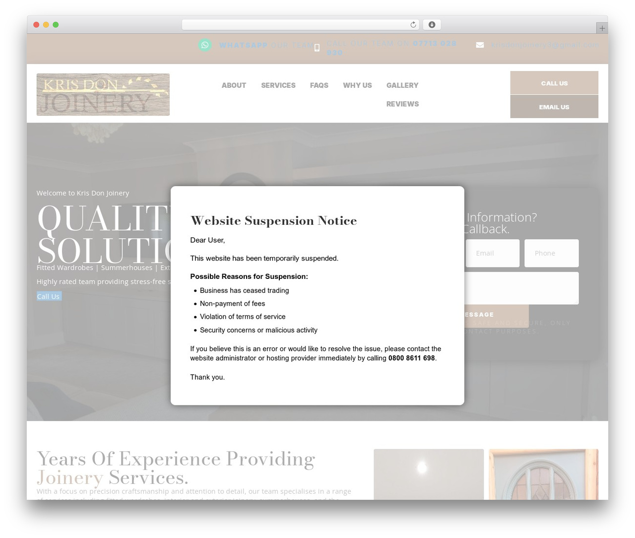Click 'Years Of Experience Providing' heading

click(x=176, y=459)
